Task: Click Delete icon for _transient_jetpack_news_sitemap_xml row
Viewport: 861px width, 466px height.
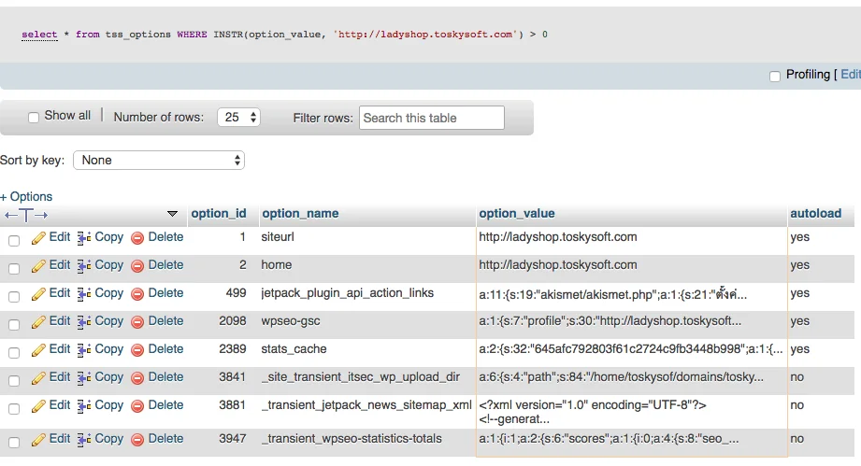Action: point(137,405)
